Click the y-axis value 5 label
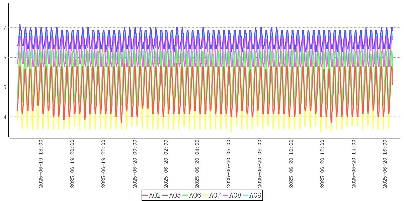Image resolution: width=404 pixels, height=201 pixels. pos(4,87)
